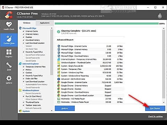Click the report list scrollbar thumb
Viewport: 167px width, 125px height.
tap(164, 64)
